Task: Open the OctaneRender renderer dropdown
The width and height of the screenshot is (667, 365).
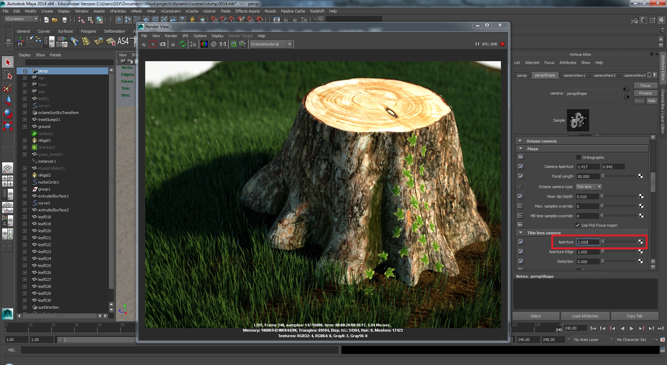Action: tap(289, 44)
